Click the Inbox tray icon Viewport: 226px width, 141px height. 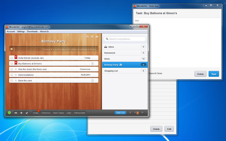point(106,47)
